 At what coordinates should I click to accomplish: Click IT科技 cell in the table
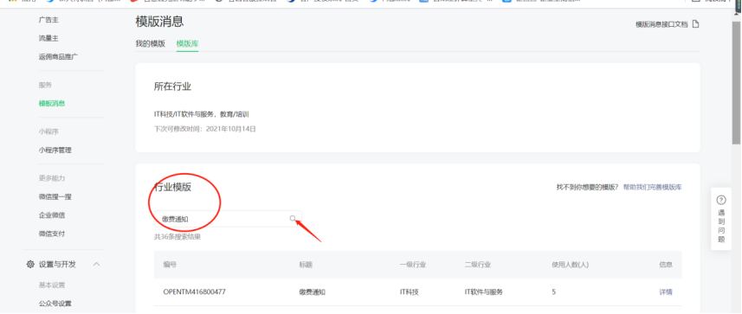coord(410,292)
